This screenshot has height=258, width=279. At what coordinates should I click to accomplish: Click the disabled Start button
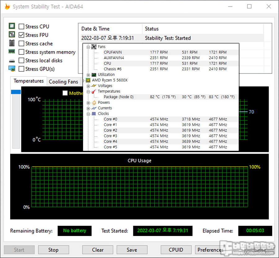(19, 250)
